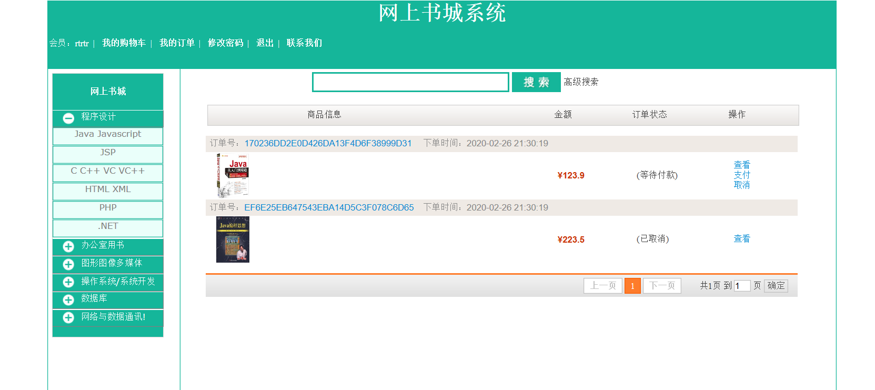875x390 pixels.
Task: Click the 网络与数据通讯 category label
Action: coord(113,317)
